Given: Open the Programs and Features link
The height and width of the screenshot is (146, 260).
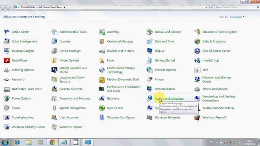Looking at the screenshot, I should [x=75, y=98].
